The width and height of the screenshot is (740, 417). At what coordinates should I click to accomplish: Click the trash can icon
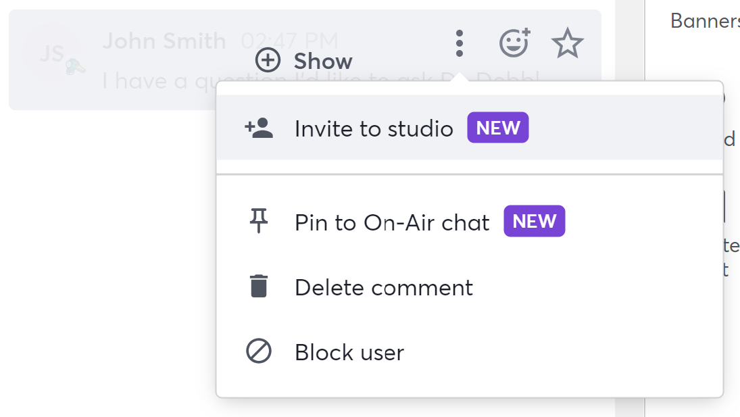pos(258,287)
